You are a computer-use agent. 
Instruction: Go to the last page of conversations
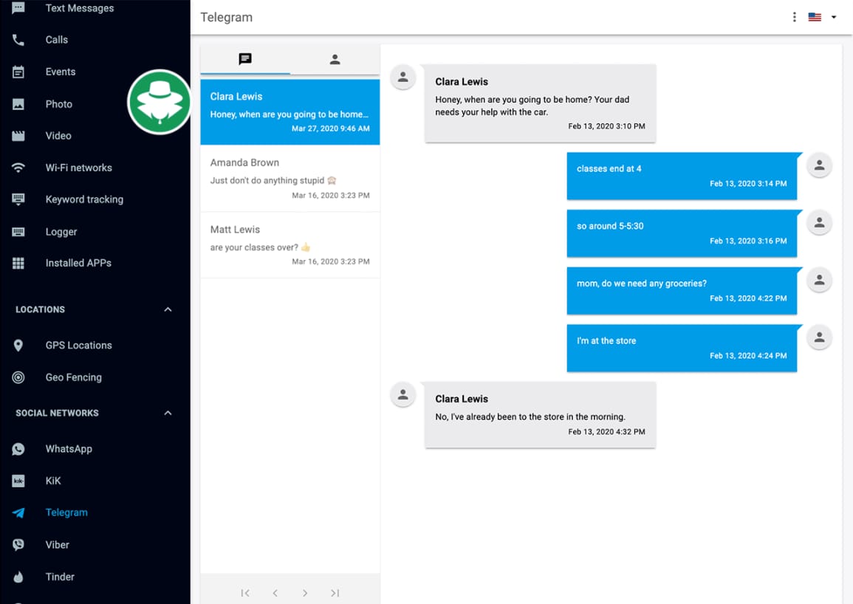coord(335,592)
